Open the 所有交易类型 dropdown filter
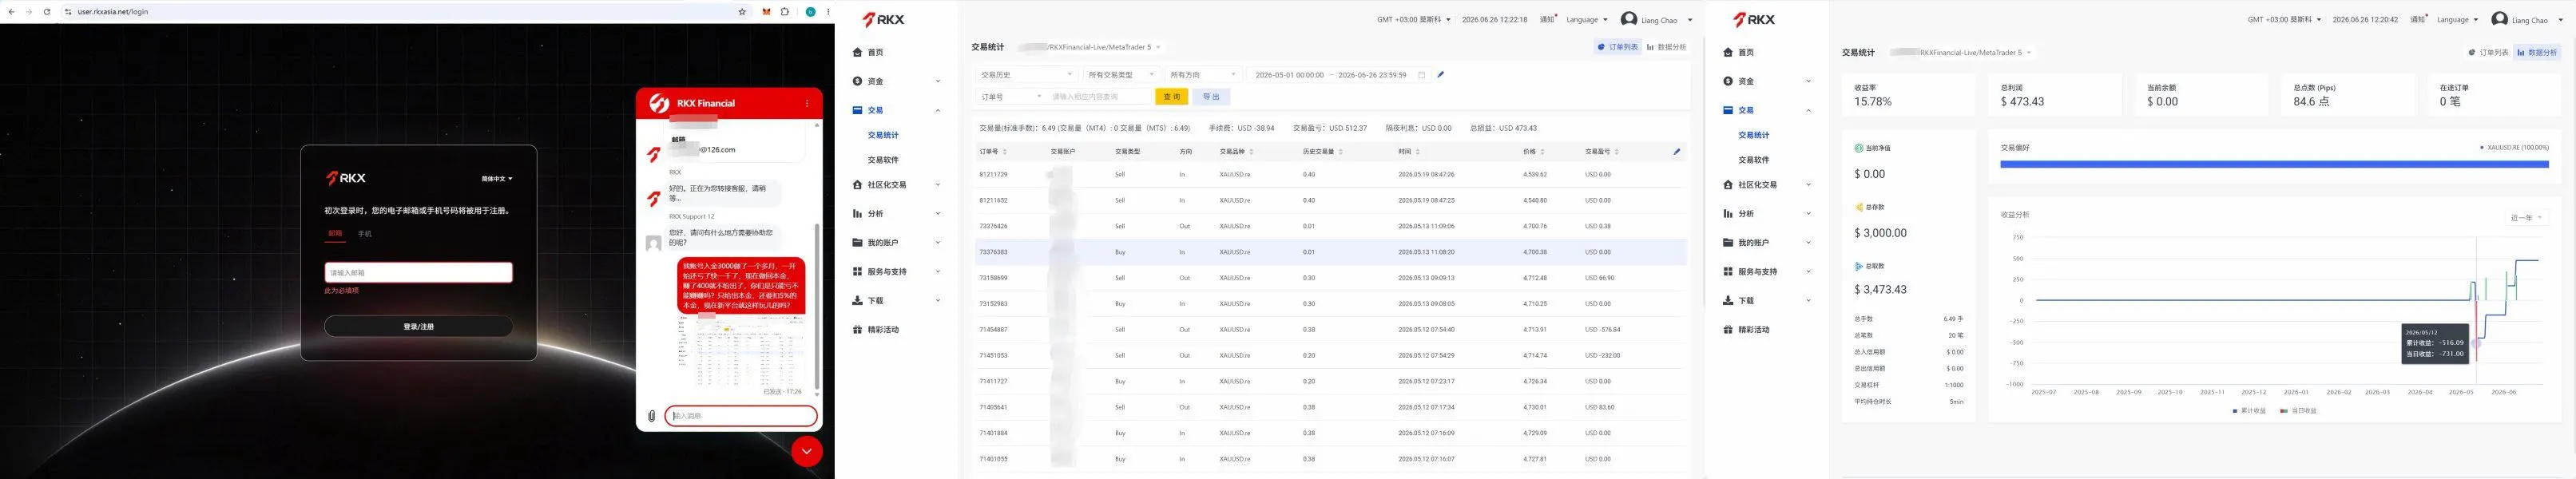2576x479 pixels. [1121, 75]
